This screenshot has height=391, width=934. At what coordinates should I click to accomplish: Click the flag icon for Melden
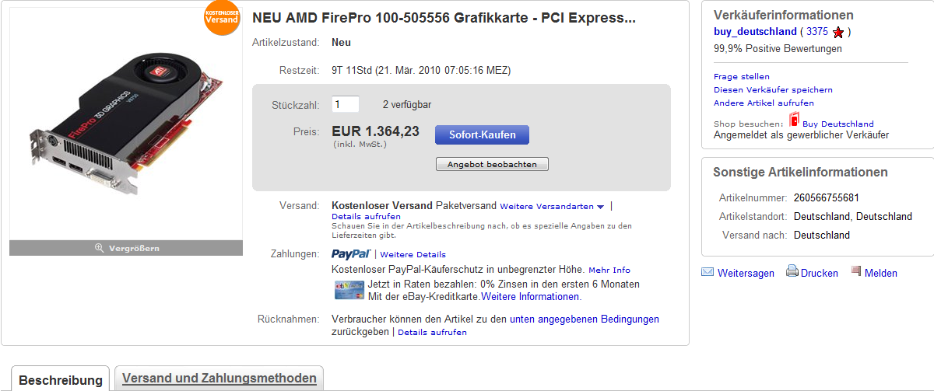pos(856,271)
